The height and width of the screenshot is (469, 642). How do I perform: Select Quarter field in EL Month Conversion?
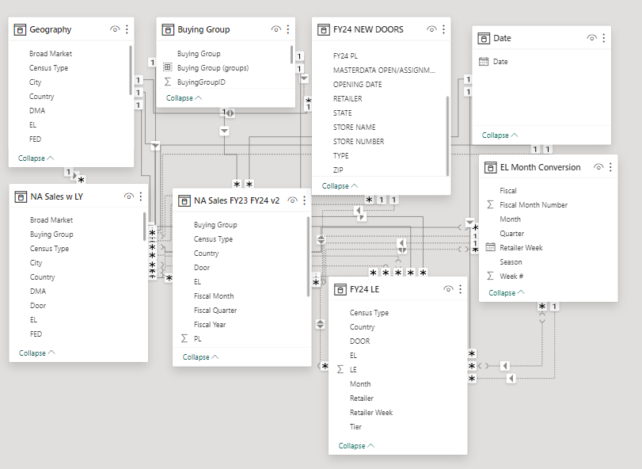tap(512, 234)
